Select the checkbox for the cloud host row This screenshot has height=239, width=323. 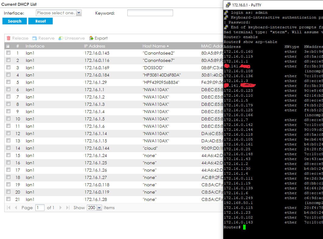pos(9,148)
